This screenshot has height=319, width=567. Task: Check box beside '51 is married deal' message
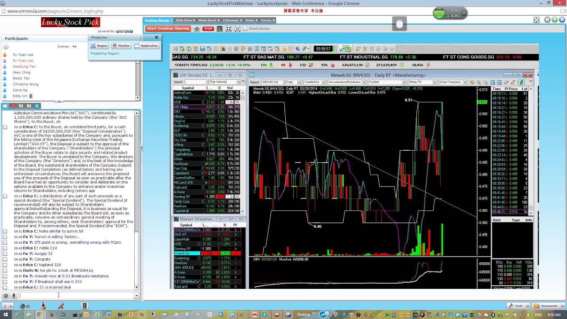(x=5, y=287)
